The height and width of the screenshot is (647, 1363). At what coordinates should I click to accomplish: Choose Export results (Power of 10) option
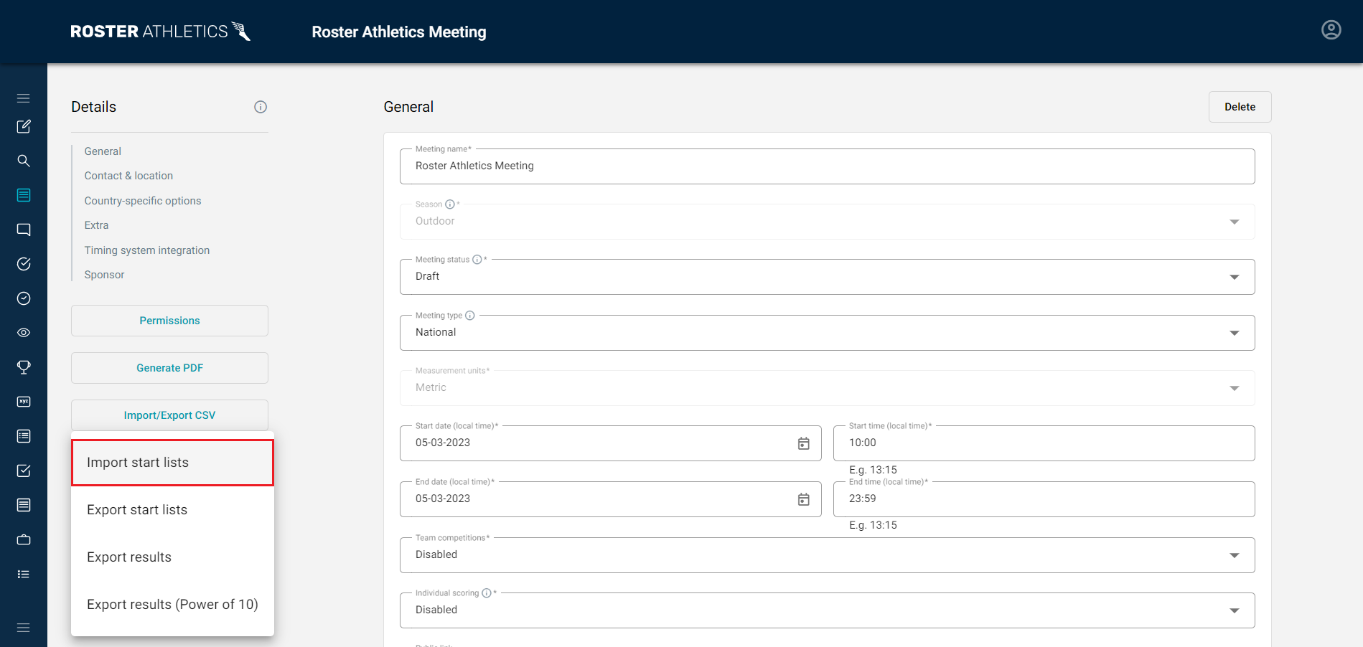[x=172, y=604]
